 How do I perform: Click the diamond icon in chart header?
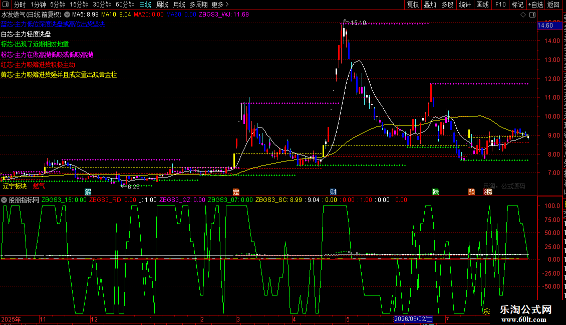(x=523, y=15)
